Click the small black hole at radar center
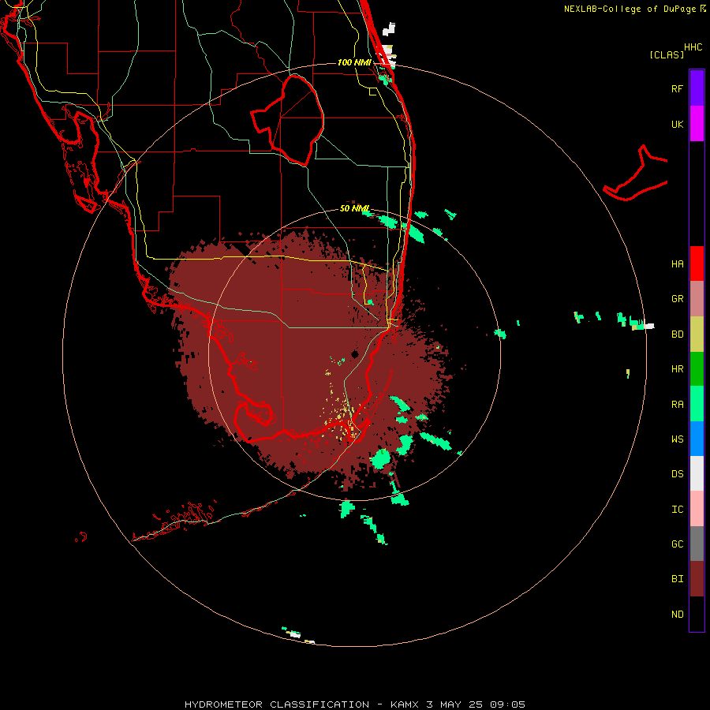The image size is (710, 710). click(354, 354)
